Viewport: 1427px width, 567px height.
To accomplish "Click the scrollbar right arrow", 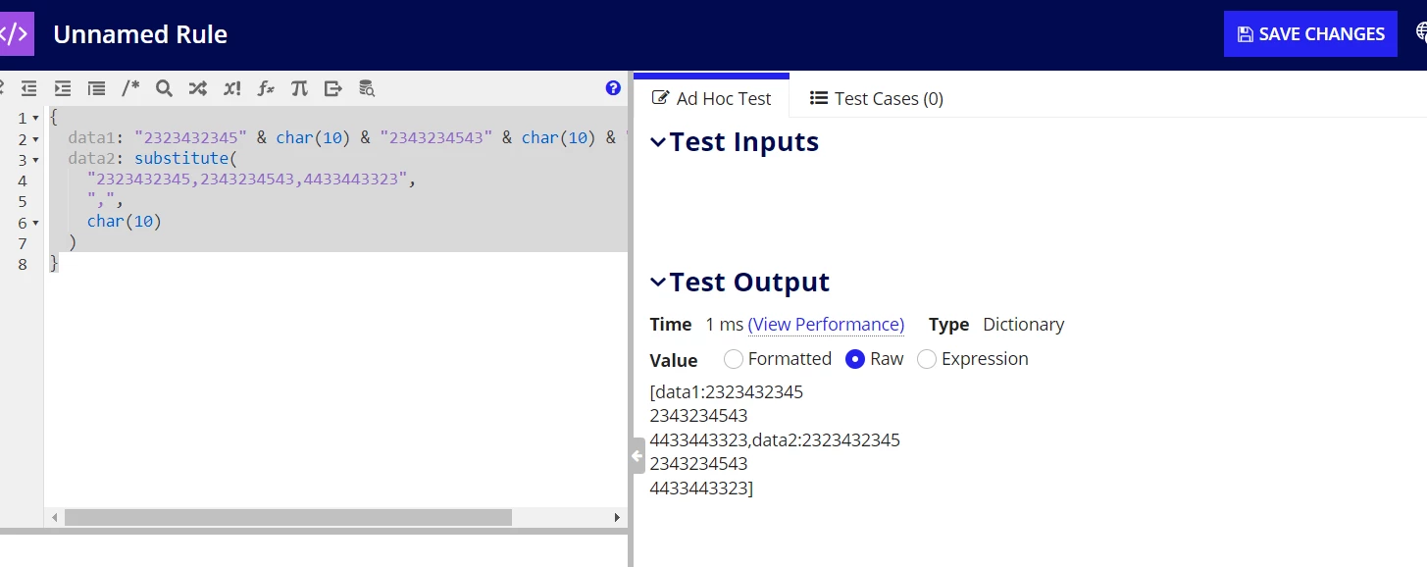I will [x=617, y=517].
